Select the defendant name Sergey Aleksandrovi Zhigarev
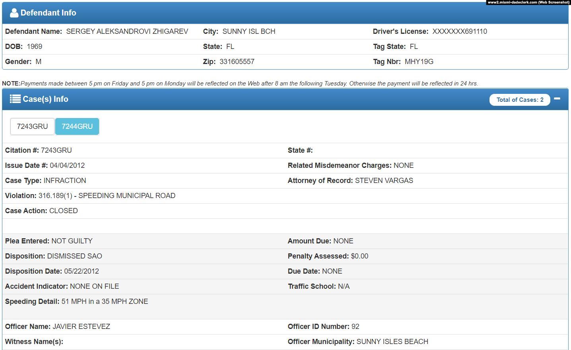This screenshot has width=571, height=350. point(127,31)
